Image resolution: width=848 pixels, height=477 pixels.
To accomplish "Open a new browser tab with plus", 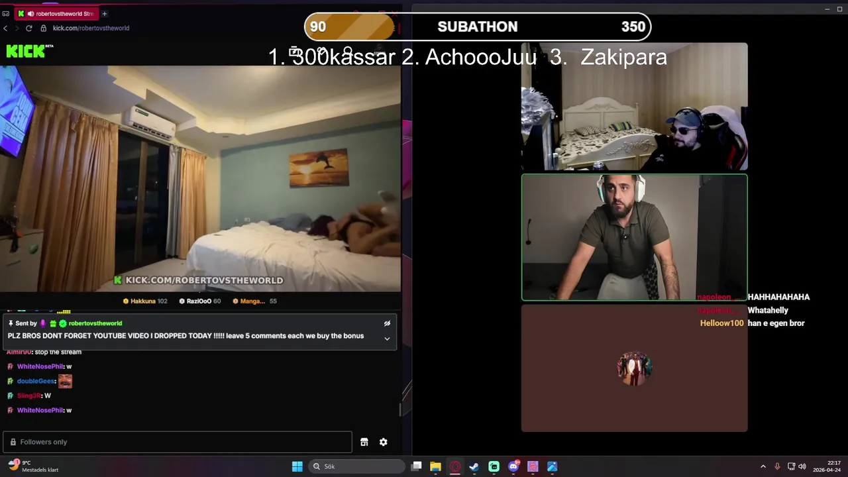I will click(104, 13).
